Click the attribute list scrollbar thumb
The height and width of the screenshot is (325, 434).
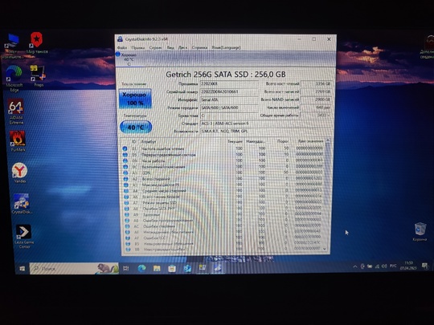327,174
